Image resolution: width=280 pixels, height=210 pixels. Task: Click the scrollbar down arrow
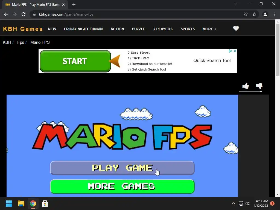click(x=278, y=194)
